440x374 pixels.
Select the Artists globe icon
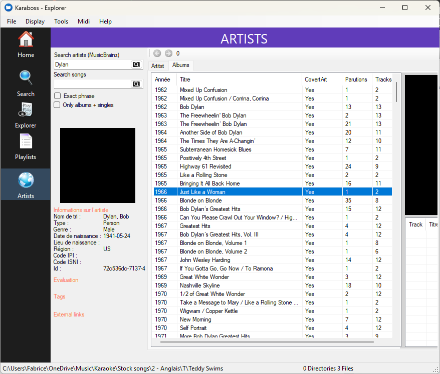pyautogui.click(x=26, y=180)
